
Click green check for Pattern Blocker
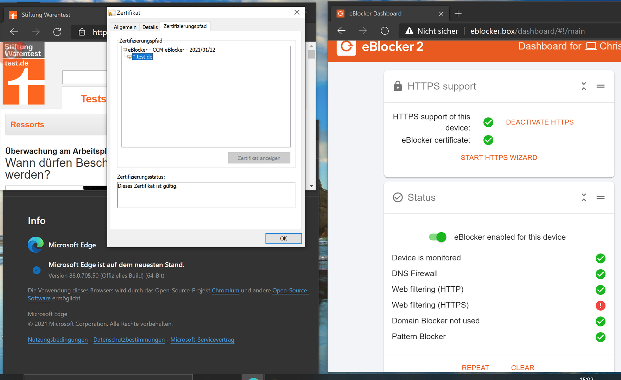(x=601, y=337)
